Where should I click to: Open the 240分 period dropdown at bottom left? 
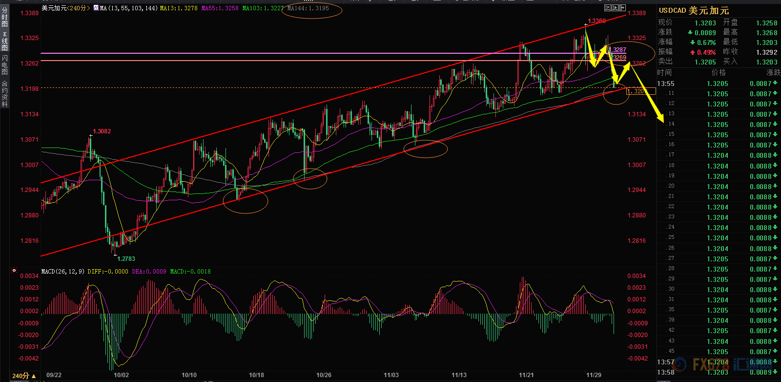coord(24,376)
